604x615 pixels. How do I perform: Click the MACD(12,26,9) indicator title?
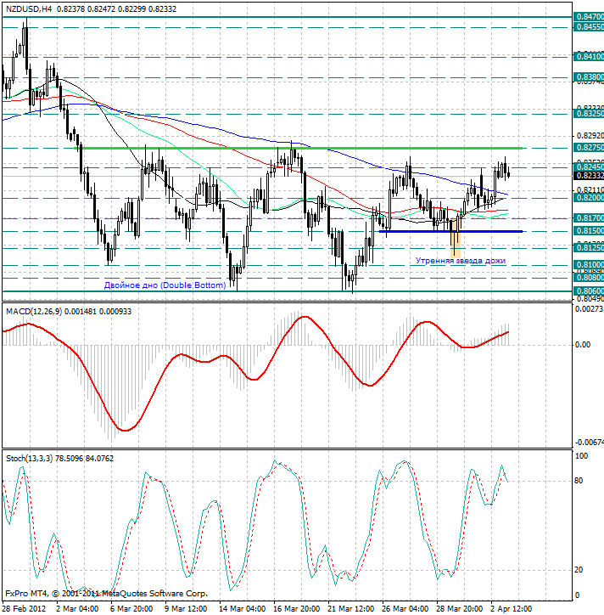[34, 312]
